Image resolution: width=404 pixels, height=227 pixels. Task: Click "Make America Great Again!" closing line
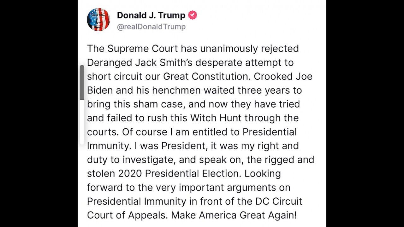(234, 215)
